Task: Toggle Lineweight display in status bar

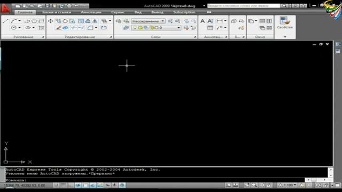Action: point(115,185)
